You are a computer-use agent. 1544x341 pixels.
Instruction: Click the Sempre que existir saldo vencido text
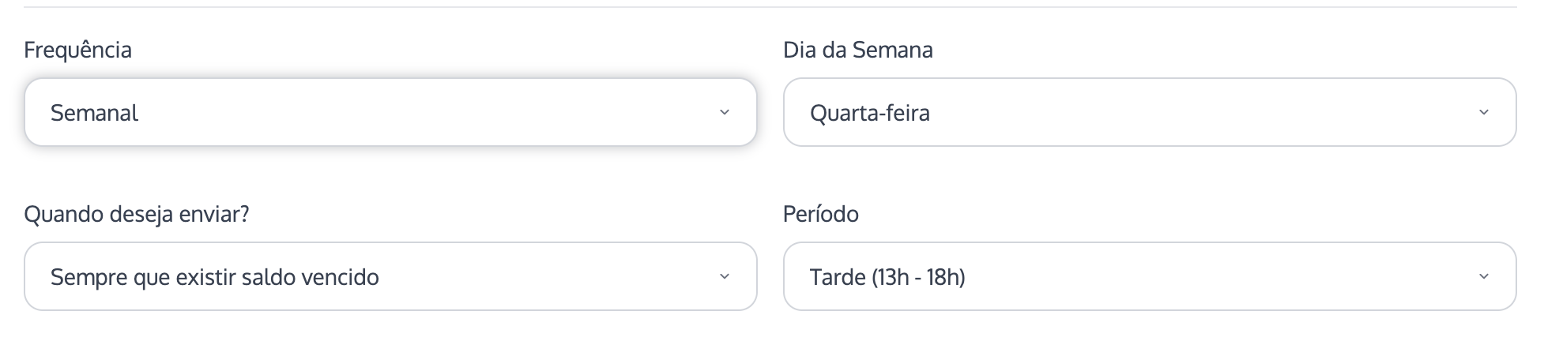(214, 277)
